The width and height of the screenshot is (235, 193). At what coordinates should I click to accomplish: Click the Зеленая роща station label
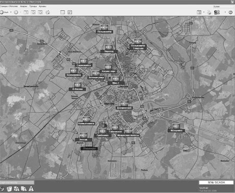(96, 78)
